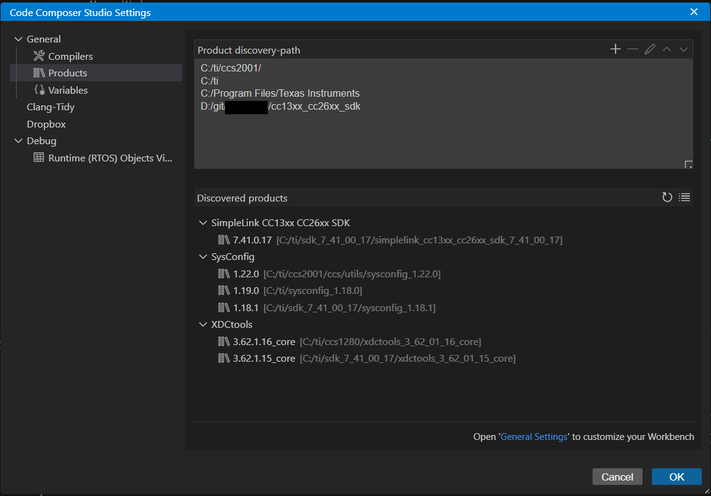711x496 pixels.
Task: Remove the selected discovery path
Action: [x=633, y=49]
